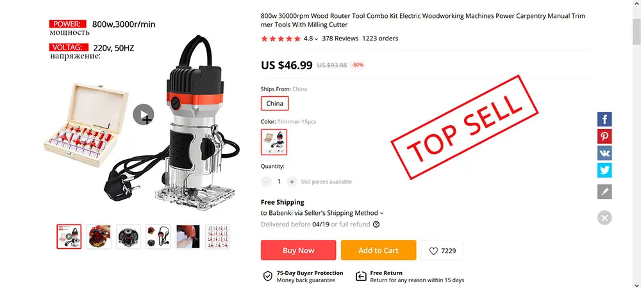Click the Buy Now button
Image resolution: width=641 pixels, height=288 pixels.
(299, 250)
